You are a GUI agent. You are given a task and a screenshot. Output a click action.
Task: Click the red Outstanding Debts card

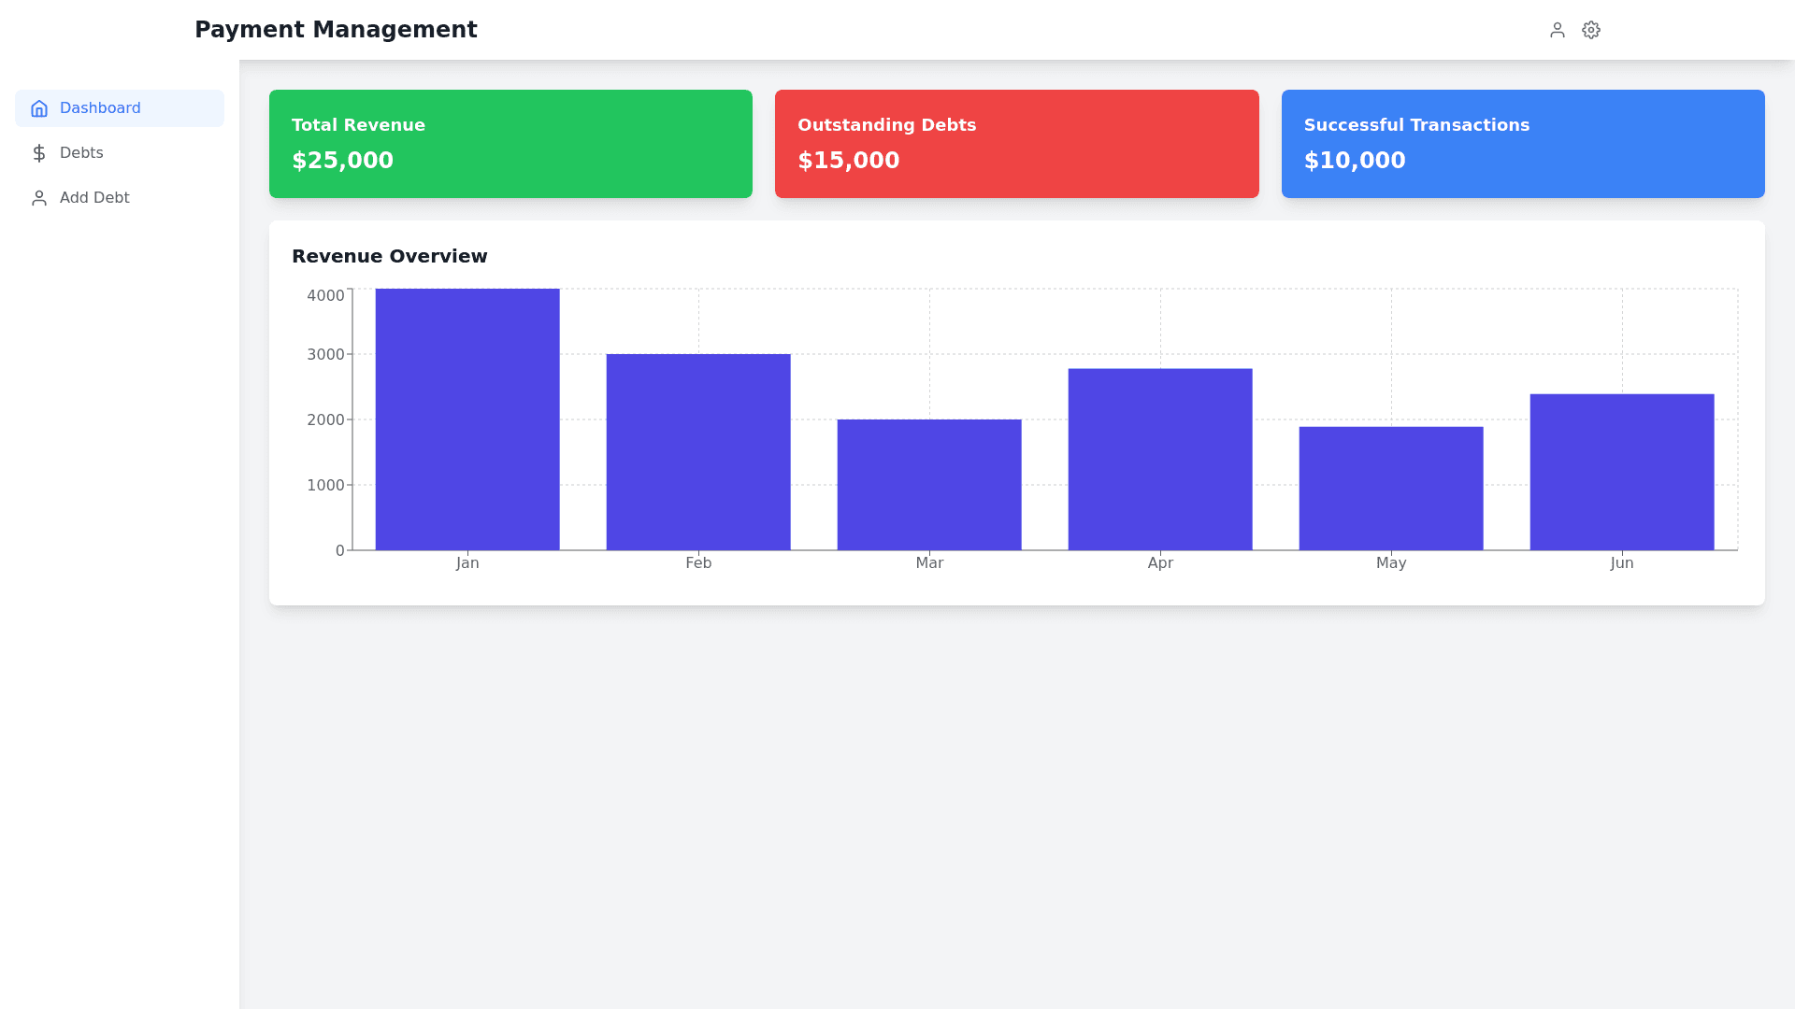coord(1016,144)
